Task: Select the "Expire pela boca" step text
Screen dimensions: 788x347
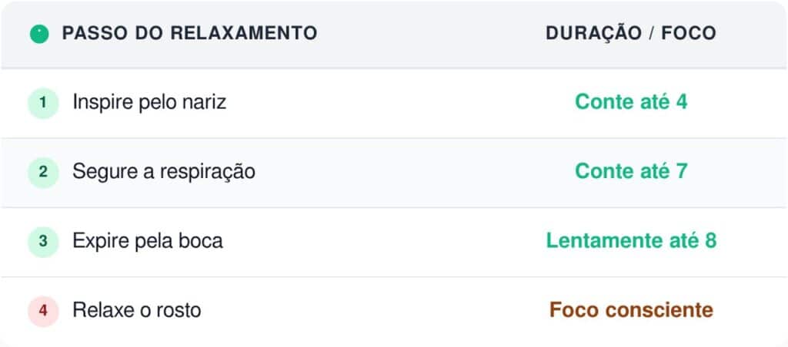Action: [x=148, y=241]
